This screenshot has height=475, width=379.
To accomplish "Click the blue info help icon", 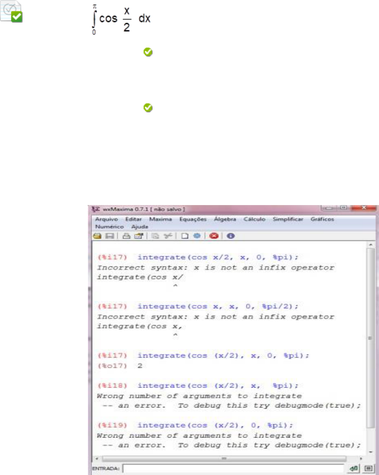I will tap(230, 236).
